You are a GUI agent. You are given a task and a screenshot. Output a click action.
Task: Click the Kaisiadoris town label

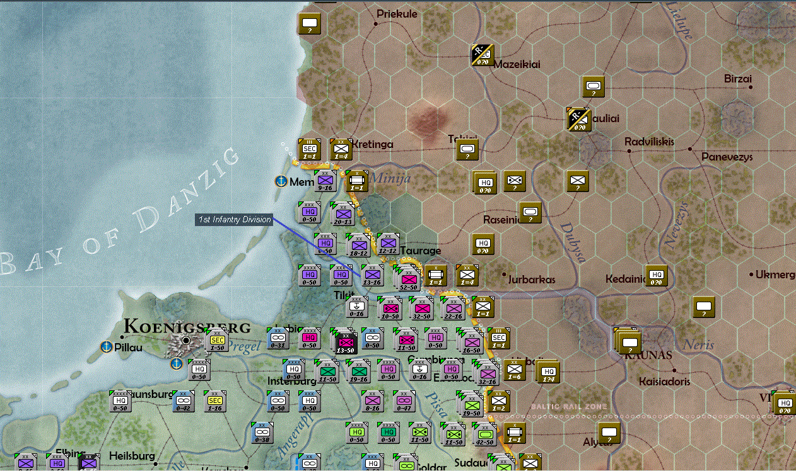pos(664,381)
